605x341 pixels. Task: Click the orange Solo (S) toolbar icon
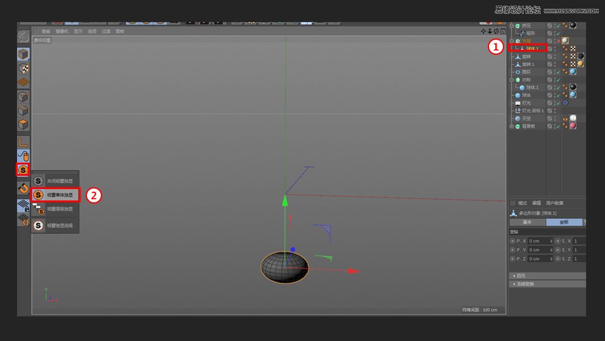(23, 170)
